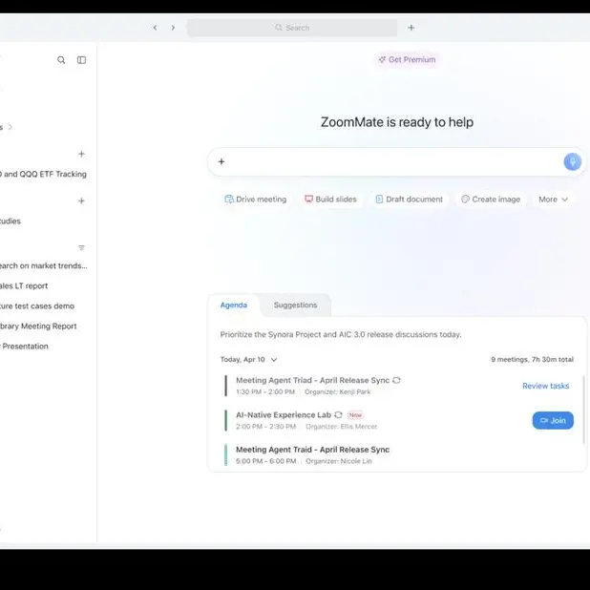Click the Get Premium button
The width and height of the screenshot is (590, 590).
(407, 59)
